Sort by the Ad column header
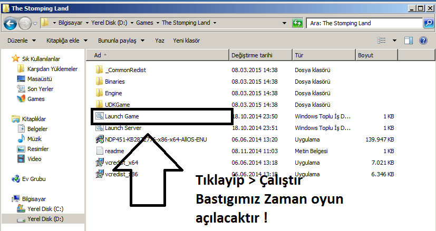 point(158,55)
